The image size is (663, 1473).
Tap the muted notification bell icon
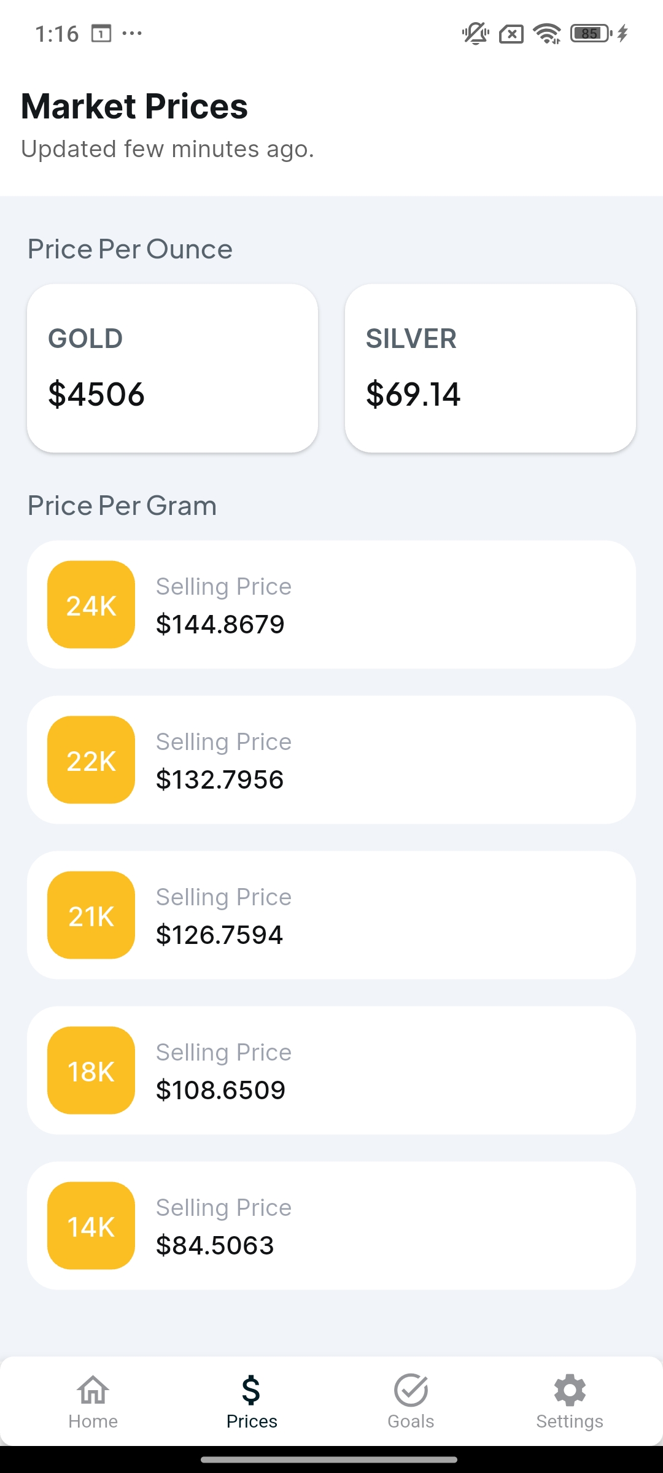(x=475, y=33)
